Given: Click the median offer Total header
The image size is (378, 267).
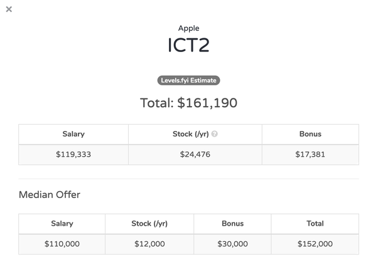Looking at the screenshot, I should (315, 224).
